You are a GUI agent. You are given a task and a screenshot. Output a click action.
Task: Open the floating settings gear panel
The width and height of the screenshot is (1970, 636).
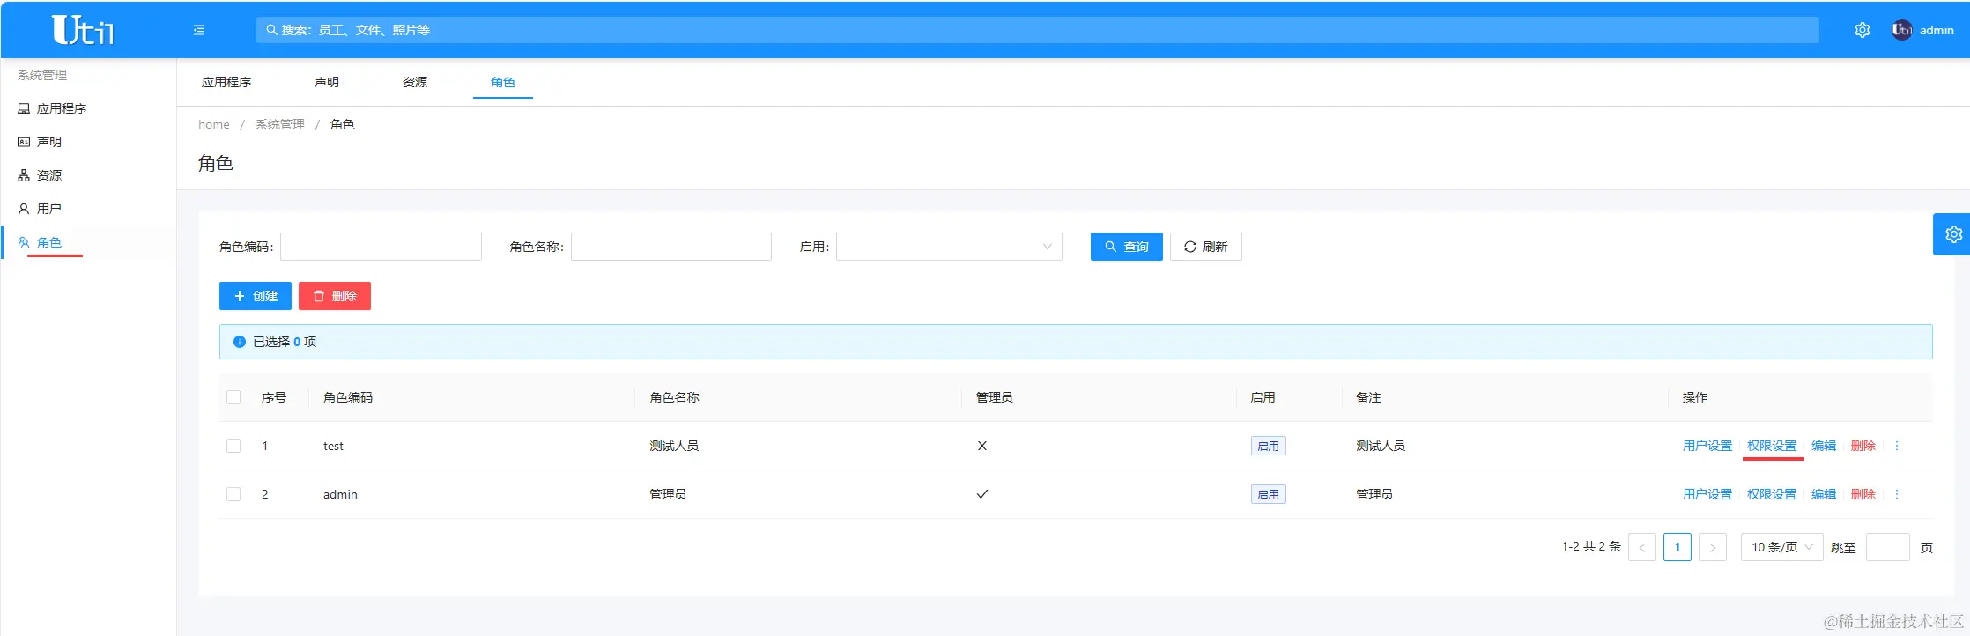pos(1953,234)
